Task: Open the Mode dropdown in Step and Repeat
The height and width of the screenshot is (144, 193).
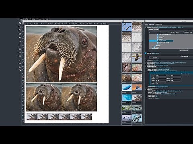Action: click(x=160, y=83)
